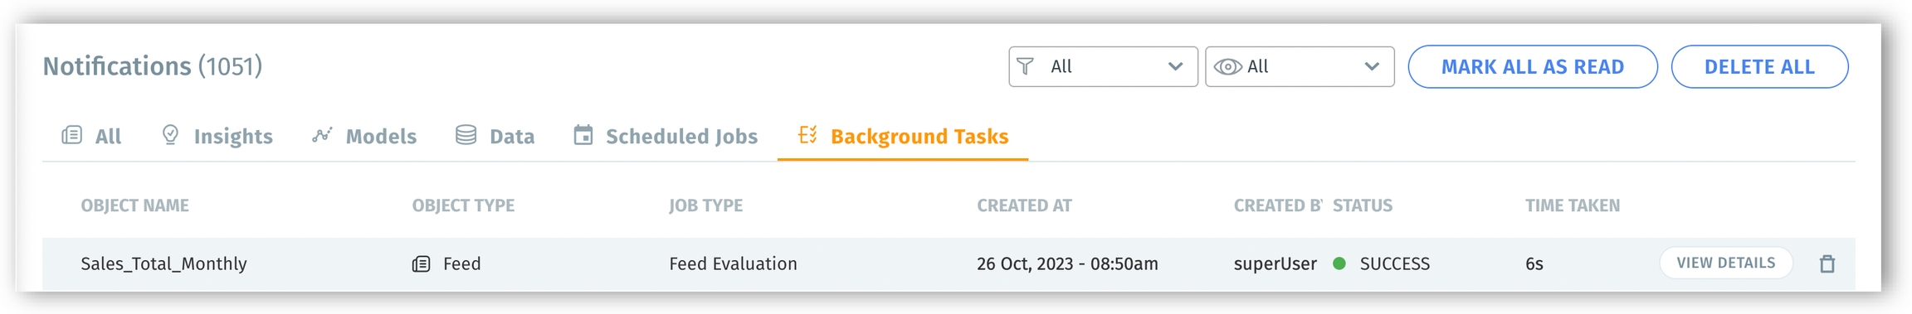The image size is (1912, 314).
Task: Click the Background Tasks checklist icon
Action: coord(807,135)
